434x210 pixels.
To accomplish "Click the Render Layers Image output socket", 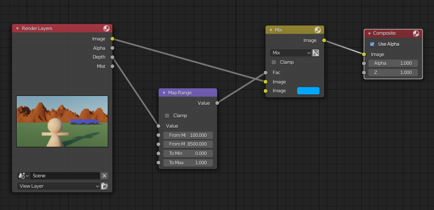I will [x=112, y=39].
